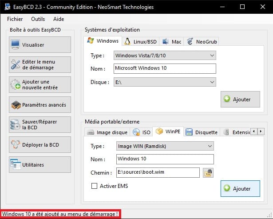Minimize the EasyBCD window
The width and height of the screenshot is (273, 219).
pyautogui.click(x=222, y=7)
